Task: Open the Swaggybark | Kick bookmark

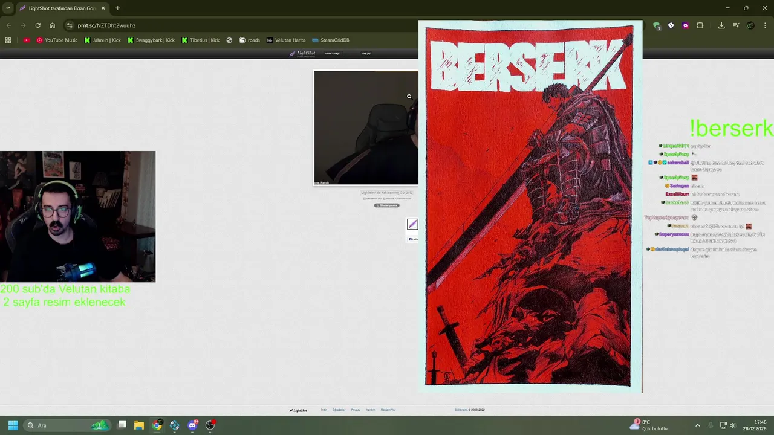Action: [151, 40]
